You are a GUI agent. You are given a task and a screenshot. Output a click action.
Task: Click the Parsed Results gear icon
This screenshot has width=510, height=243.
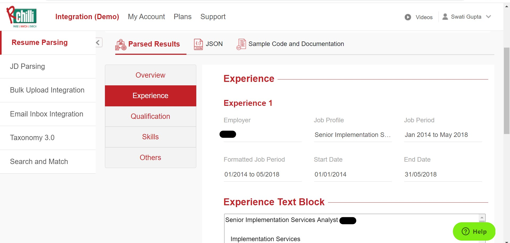tap(121, 44)
